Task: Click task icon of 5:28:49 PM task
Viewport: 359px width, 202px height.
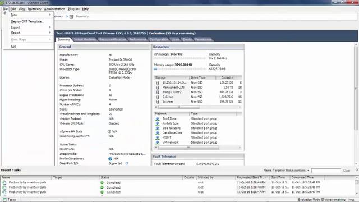Action: click(4, 183)
